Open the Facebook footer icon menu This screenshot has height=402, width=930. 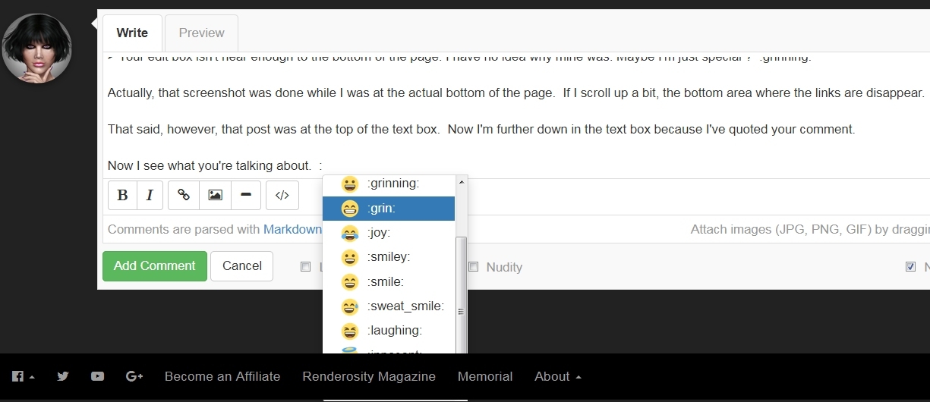coord(23,376)
